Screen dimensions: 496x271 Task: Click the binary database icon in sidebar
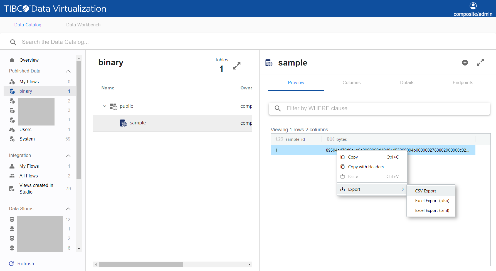tap(12, 91)
